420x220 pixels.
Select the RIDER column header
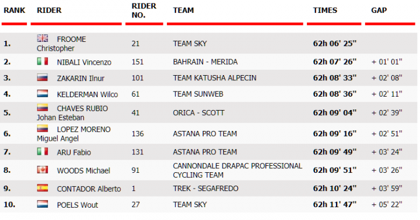pos(49,10)
